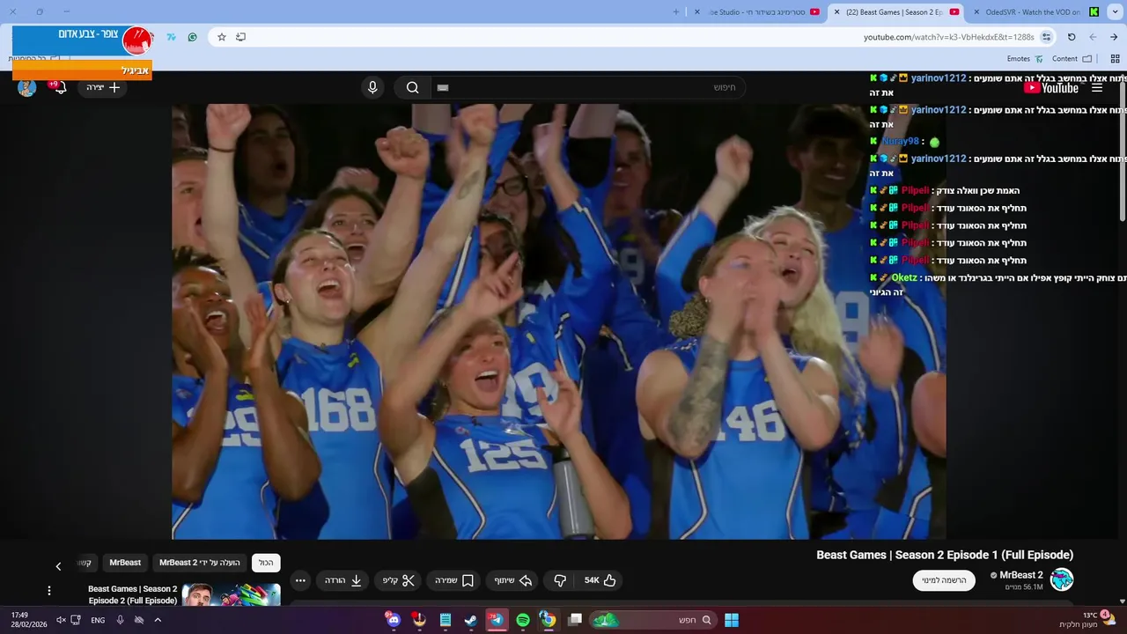
Task: Select the 'הועלה על ידי MrBeast 2' chip
Action: click(200, 563)
